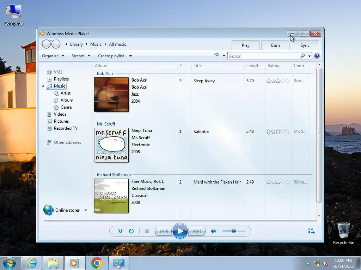Open search options dropdown arrow
Image resolution: width=361 pixels, height=270 pixels.
[x=309, y=56]
